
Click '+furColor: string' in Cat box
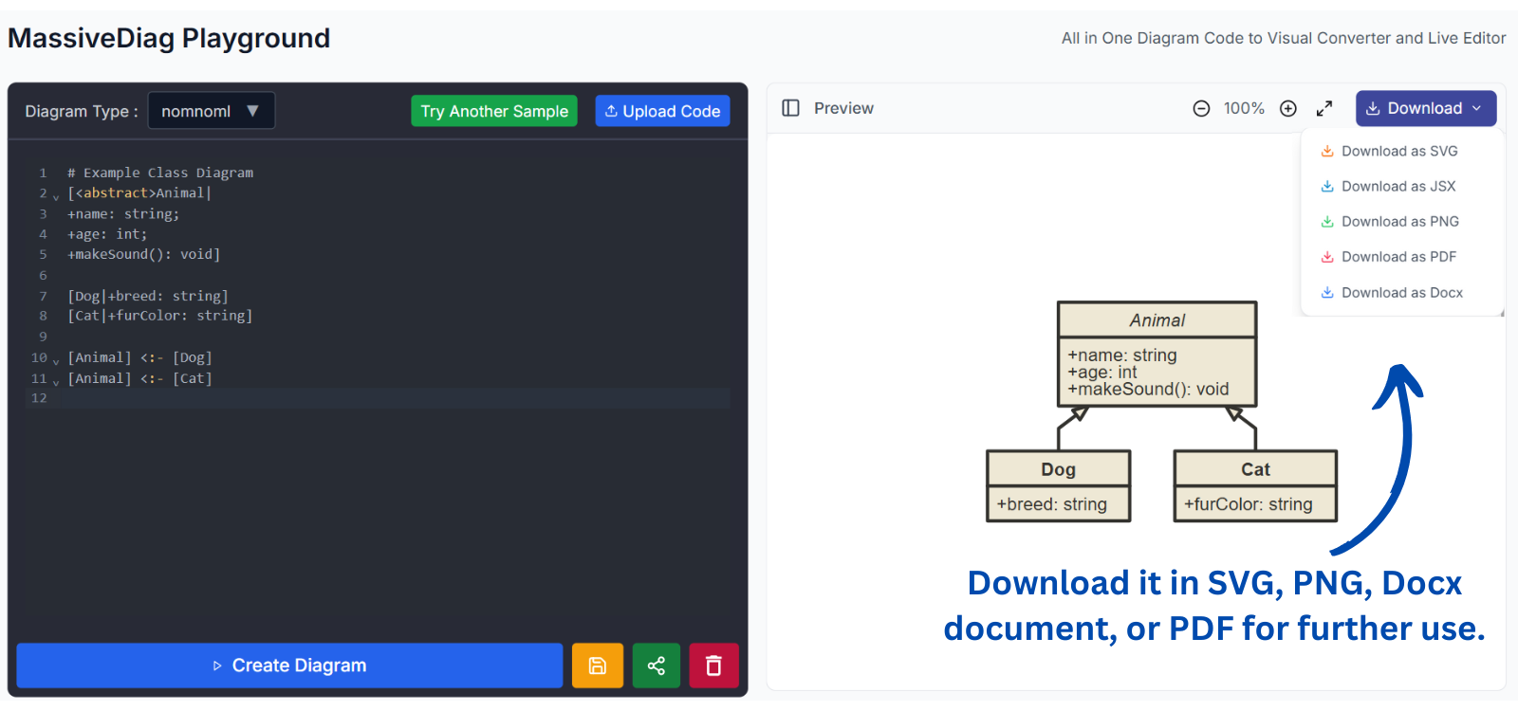click(1249, 504)
